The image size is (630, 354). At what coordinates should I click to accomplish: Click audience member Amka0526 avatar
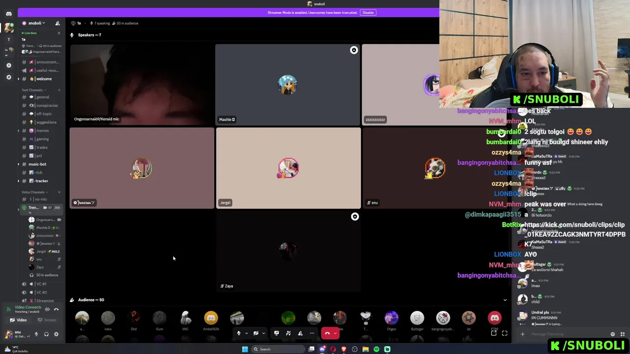[x=211, y=318]
